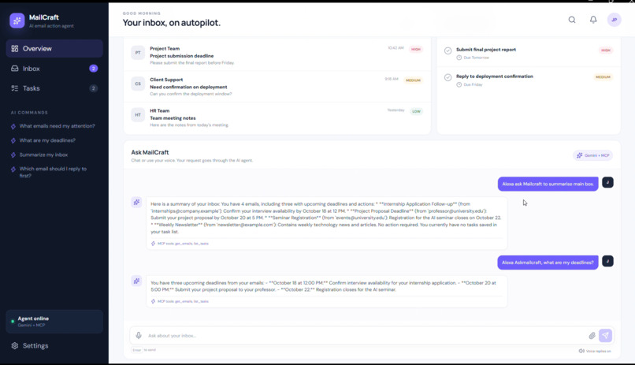
Task: Run What emails need my attention command
Action: coord(53,126)
